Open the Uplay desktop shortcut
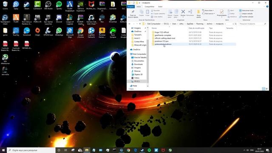The width and height of the screenshot is (272, 153). tap(16, 6)
